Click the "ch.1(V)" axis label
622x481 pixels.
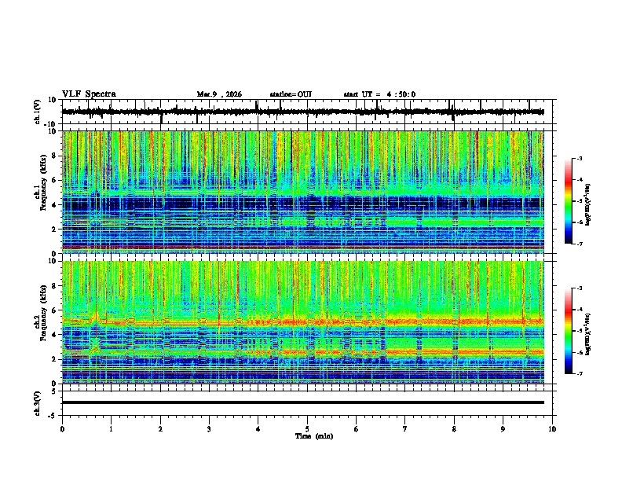38,112
